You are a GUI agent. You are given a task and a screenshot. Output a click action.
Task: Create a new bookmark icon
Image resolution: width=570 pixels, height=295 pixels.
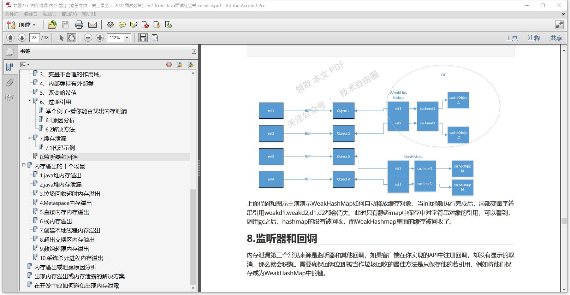[179, 64]
